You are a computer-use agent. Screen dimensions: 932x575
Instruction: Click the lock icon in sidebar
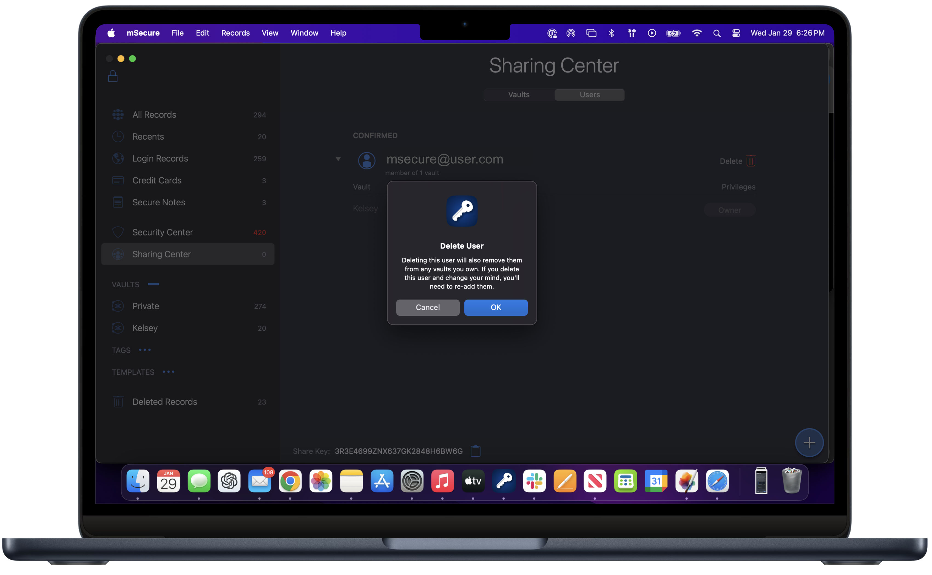tap(113, 76)
